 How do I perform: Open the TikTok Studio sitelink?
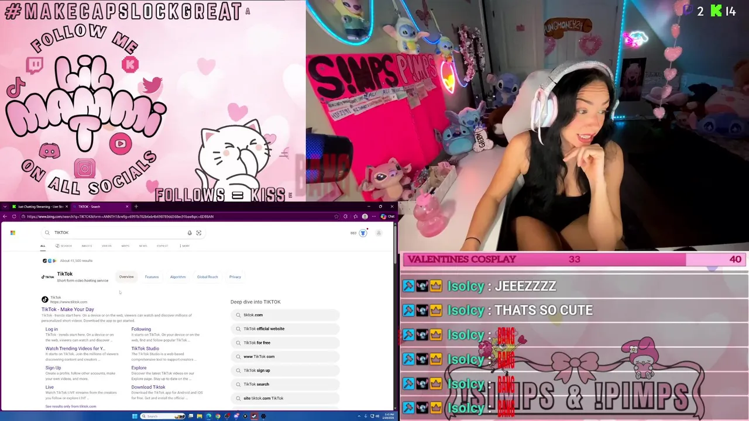click(x=145, y=348)
